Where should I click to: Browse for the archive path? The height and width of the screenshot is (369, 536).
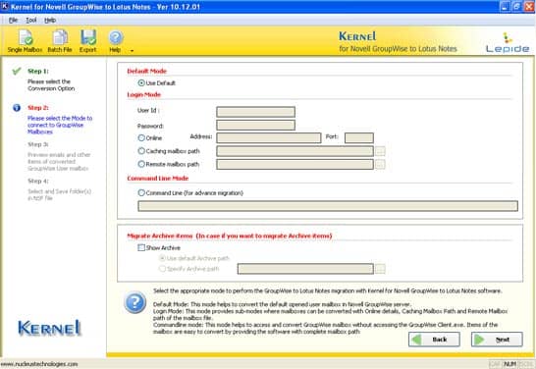tap(380, 269)
